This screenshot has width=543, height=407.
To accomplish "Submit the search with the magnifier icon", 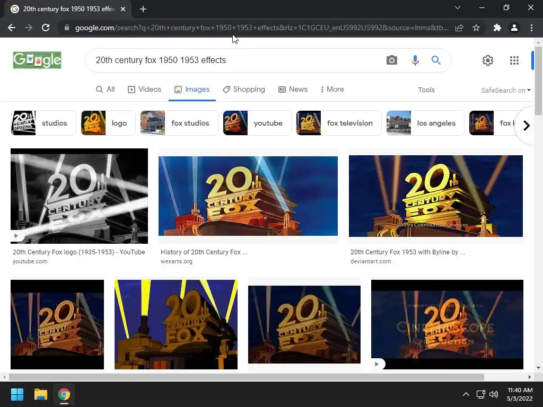I will 436,60.
